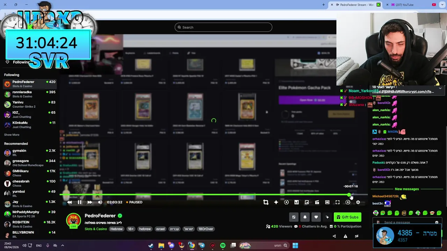This screenshot has height=251, width=447.
Task: Share the stream via share icon
Action: (334, 236)
